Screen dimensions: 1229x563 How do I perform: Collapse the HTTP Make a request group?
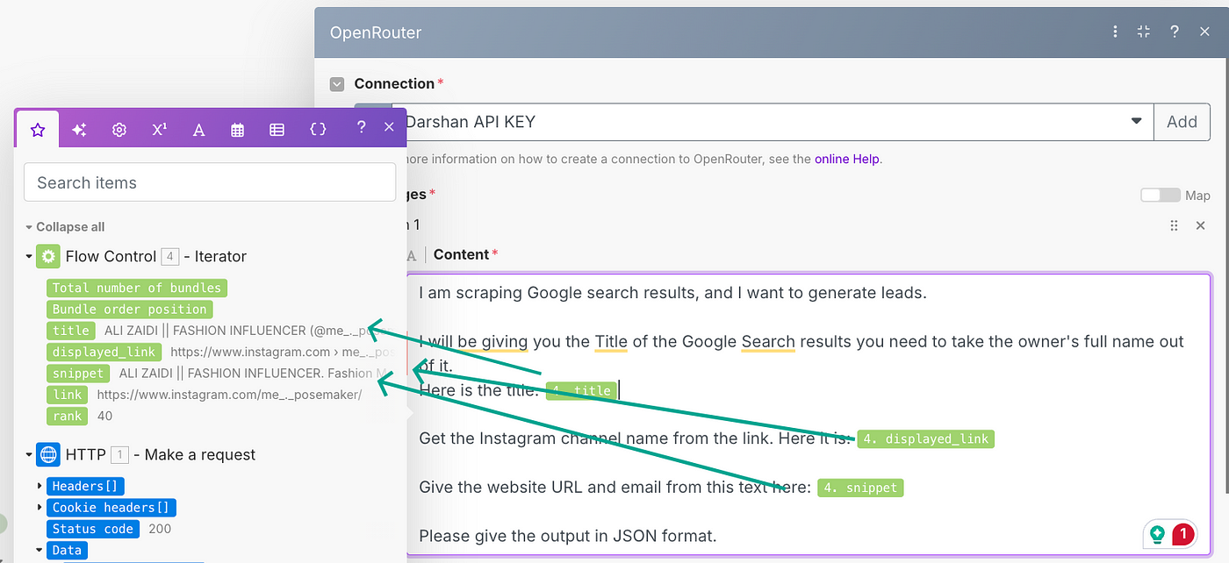pos(29,455)
